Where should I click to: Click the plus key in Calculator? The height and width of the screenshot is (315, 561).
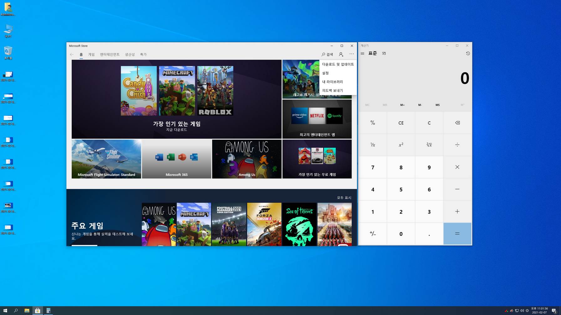[457, 212]
